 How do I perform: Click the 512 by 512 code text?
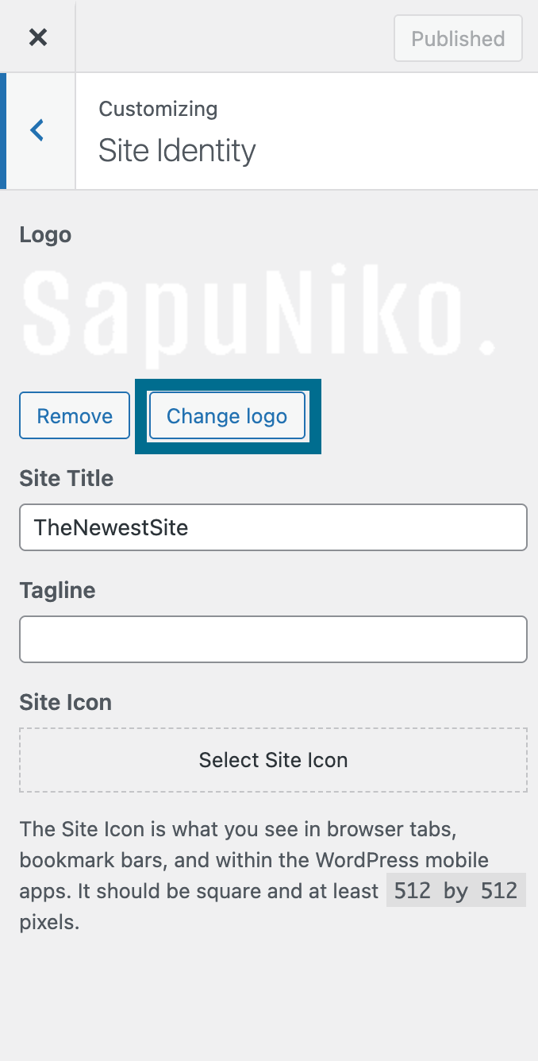point(455,891)
